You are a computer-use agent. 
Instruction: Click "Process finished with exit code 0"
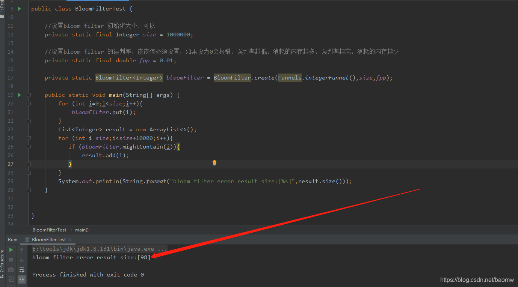coord(88,275)
